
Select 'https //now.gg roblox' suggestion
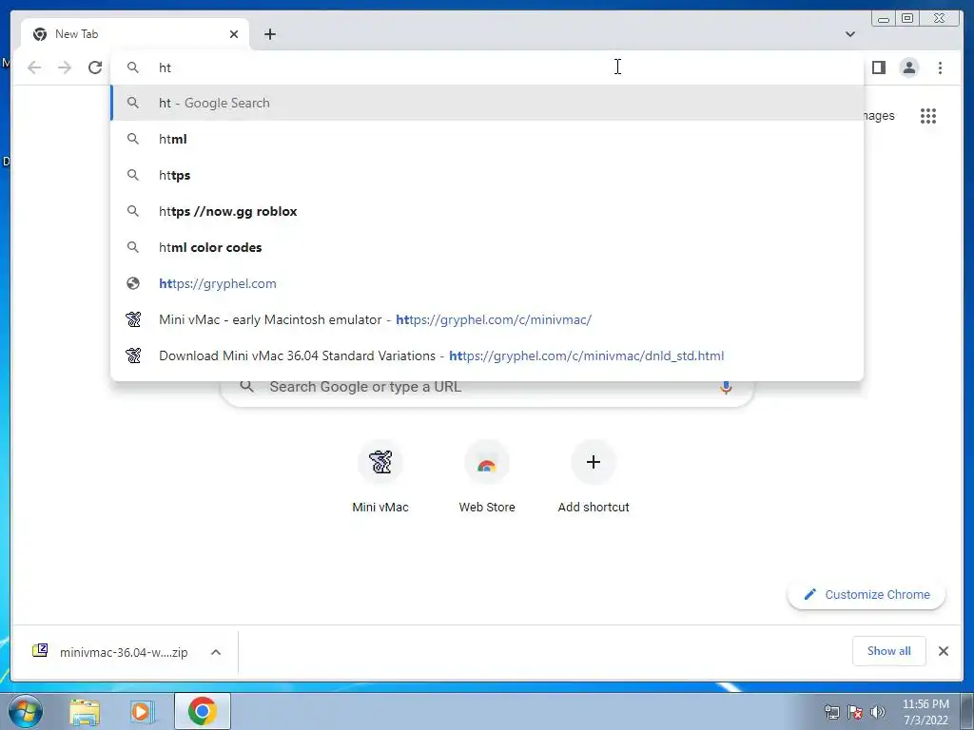coord(487,211)
